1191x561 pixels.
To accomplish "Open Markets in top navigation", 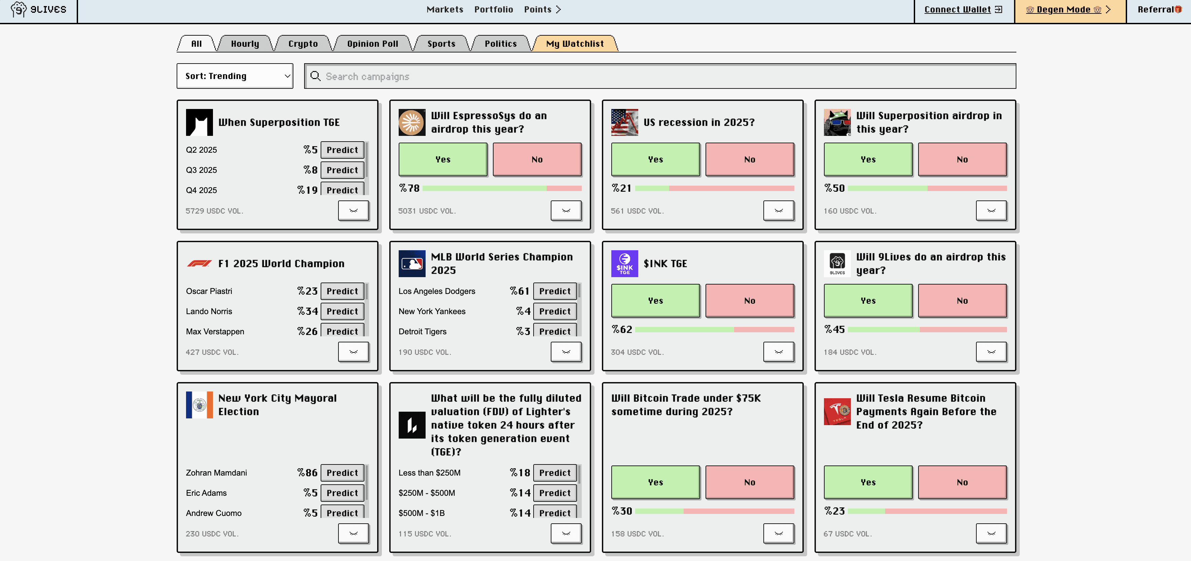I will (445, 9).
